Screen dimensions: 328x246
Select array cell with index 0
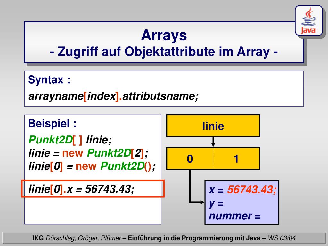pyautogui.click(x=190, y=159)
